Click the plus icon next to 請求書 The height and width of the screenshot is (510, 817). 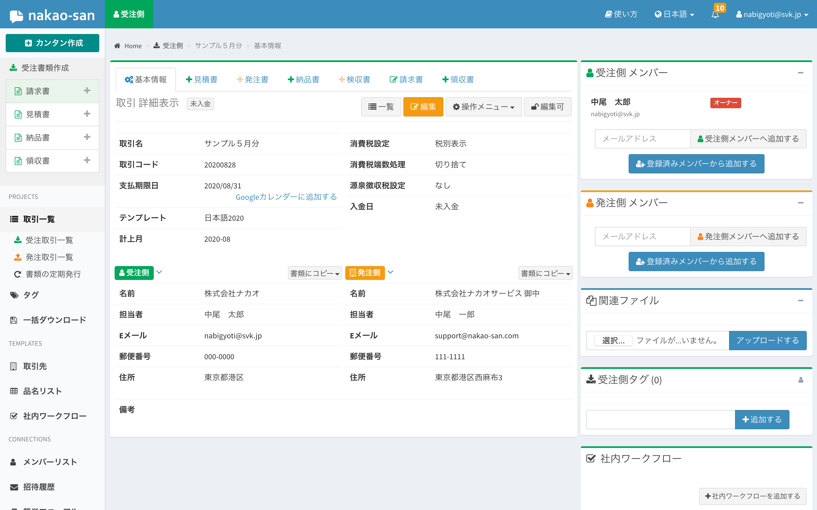[x=87, y=90]
